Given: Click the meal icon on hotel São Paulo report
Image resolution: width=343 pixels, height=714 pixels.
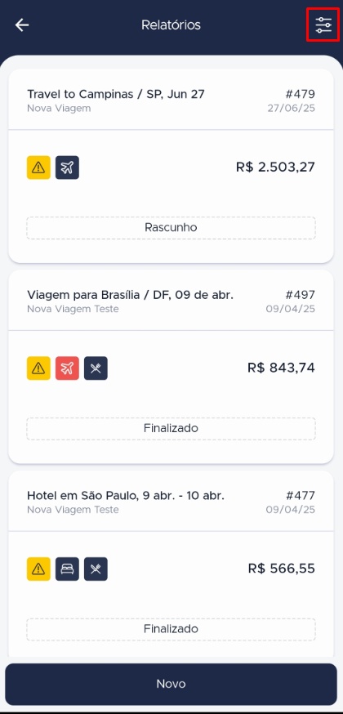Looking at the screenshot, I should coord(96,569).
